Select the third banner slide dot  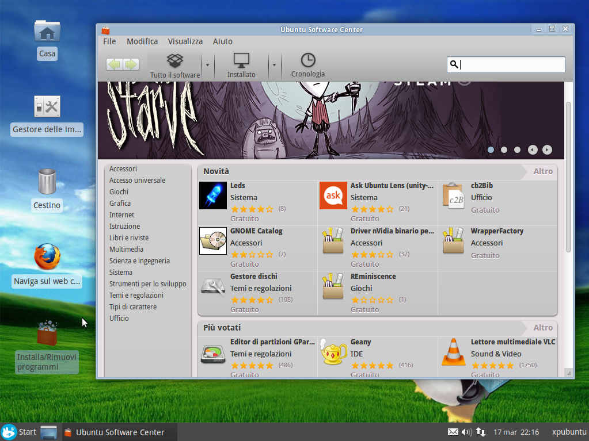[x=517, y=149]
